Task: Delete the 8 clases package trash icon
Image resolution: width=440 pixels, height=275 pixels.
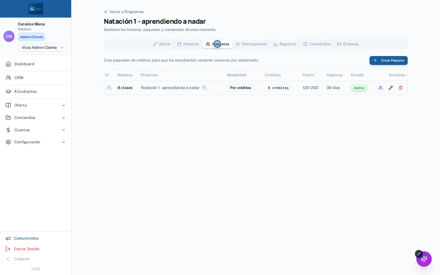Action: pyautogui.click(x=400, y=88)
